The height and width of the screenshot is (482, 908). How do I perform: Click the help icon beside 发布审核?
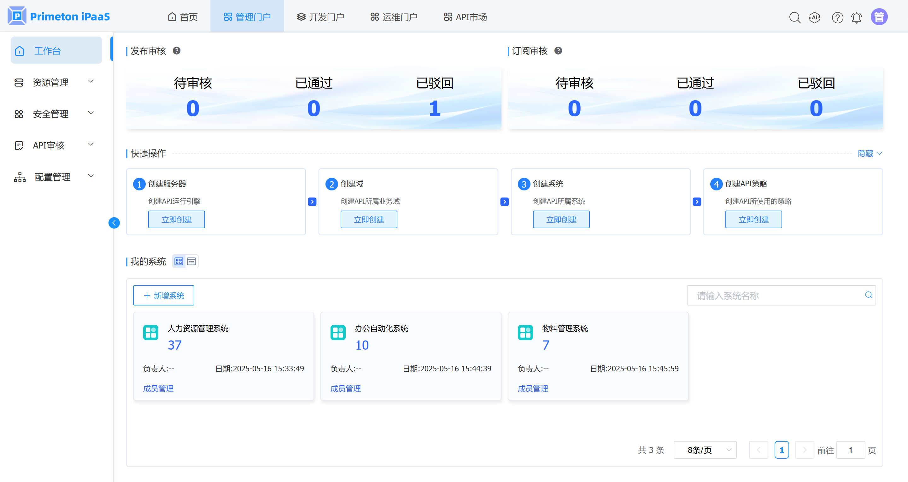pos(177,51)
